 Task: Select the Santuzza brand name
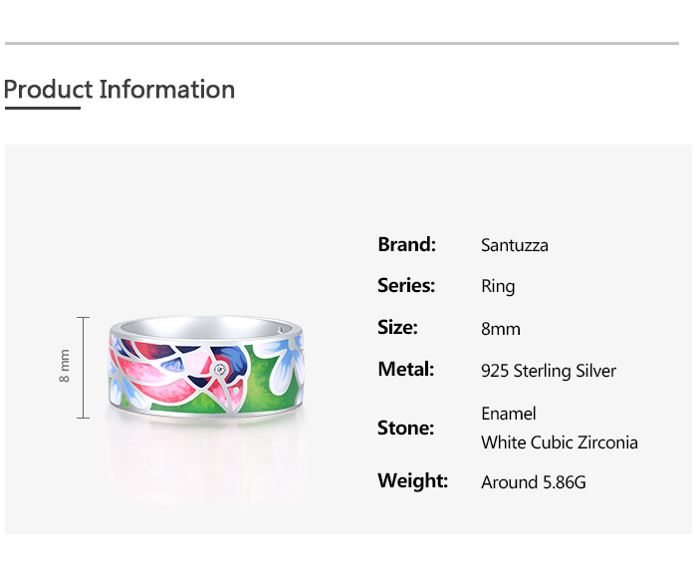point(514,245)
